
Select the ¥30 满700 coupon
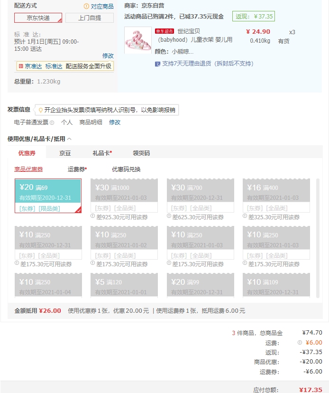tap(201, 196)
